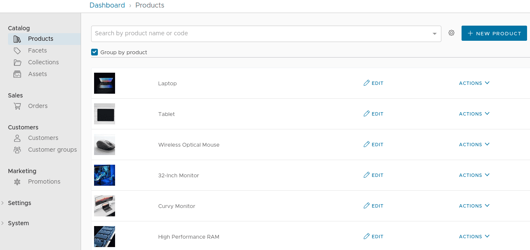Go to Promotions under Marketing
Screen dimensions: 530x250
pyautogui.click(x=44, y=182)
